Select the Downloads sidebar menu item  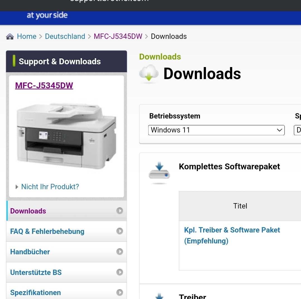point(66,211)
